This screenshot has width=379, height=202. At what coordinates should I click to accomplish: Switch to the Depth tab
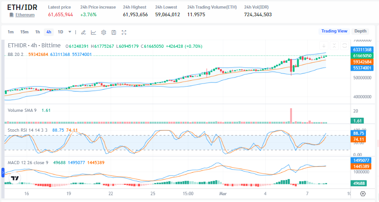click(x=360, y=31)
